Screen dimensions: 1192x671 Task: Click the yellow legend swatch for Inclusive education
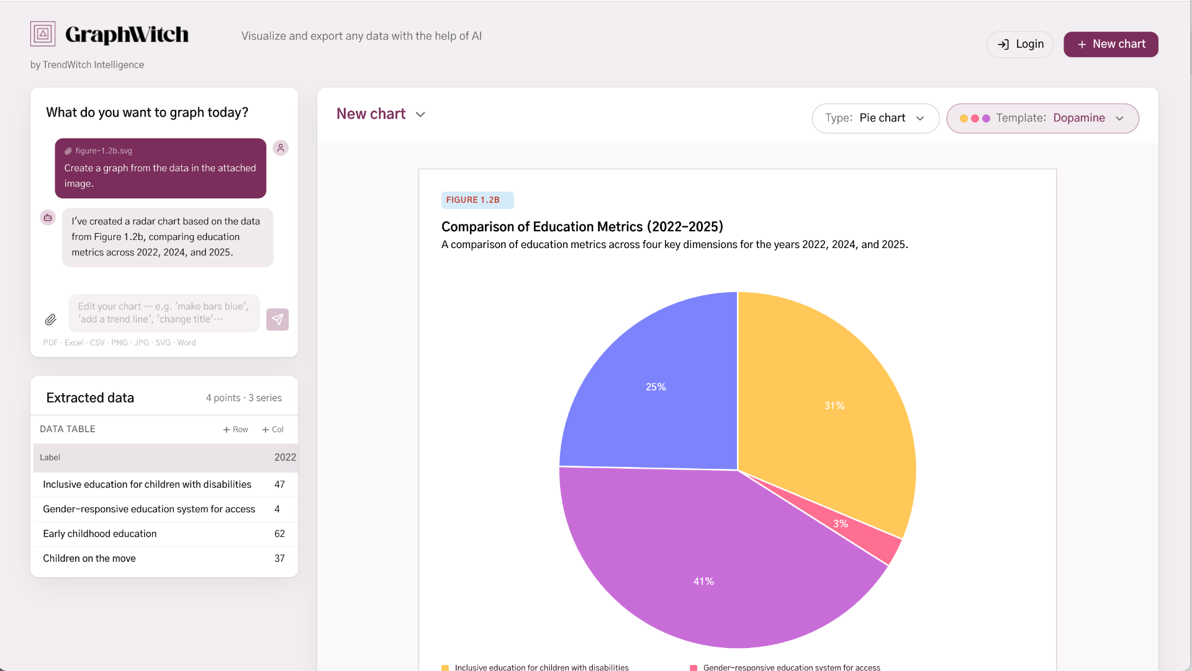pos(445,667)
